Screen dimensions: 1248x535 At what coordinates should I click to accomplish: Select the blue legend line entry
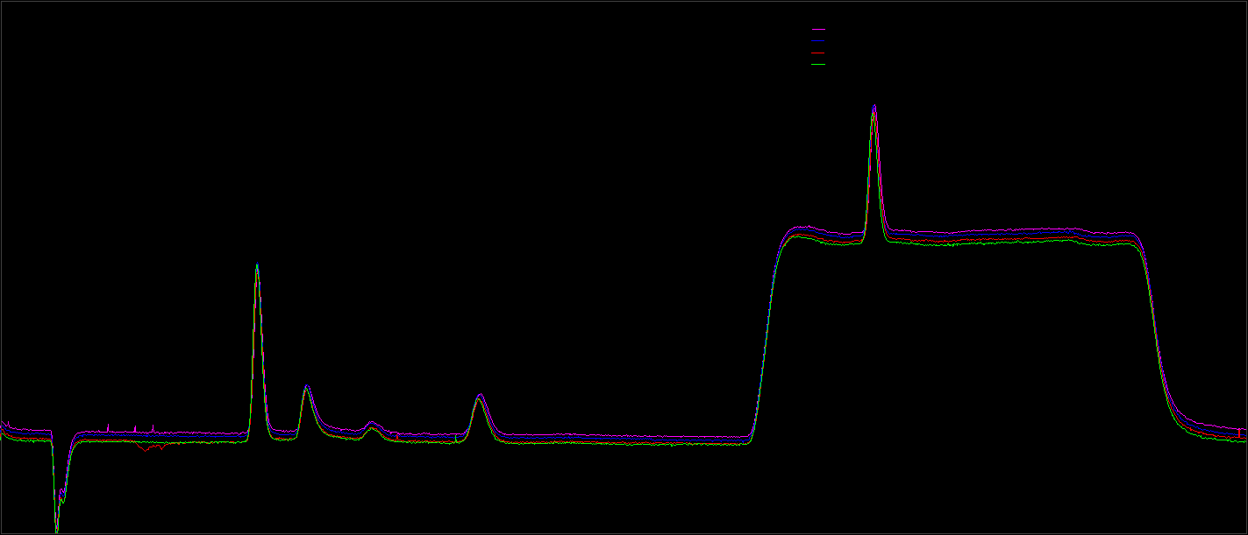(818, 40)
